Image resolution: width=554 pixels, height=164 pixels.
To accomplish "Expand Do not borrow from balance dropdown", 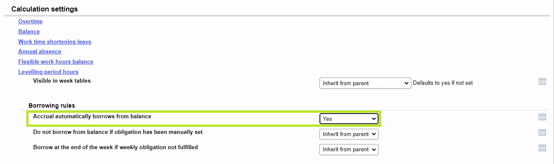I will 349,134.
